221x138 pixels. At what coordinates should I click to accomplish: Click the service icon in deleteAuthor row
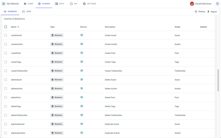click(x=81, y=88)
